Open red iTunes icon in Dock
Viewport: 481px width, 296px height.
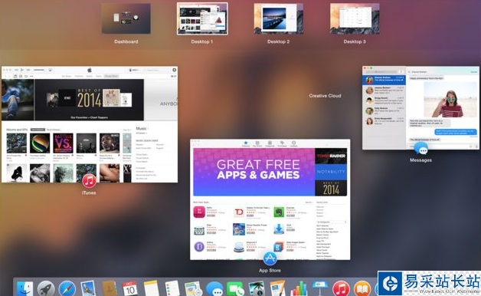point(341,289)
